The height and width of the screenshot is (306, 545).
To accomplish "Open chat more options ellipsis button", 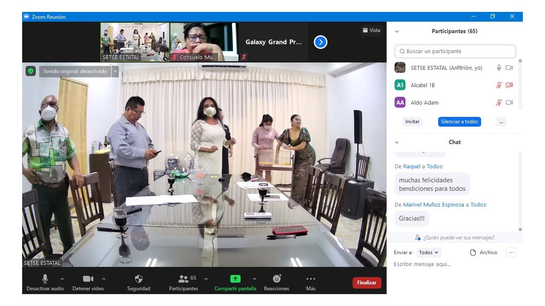I will (x=511, y=252).
